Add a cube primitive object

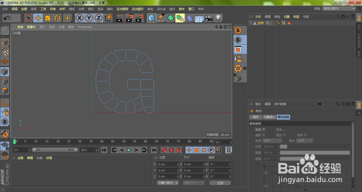[x=151, y=18]
